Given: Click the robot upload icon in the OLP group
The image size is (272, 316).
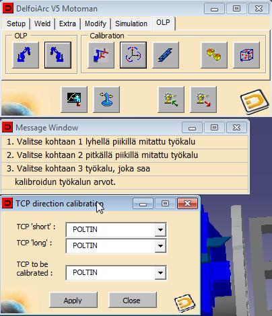Looking at the screenshot, I should (x=26, y=55).
